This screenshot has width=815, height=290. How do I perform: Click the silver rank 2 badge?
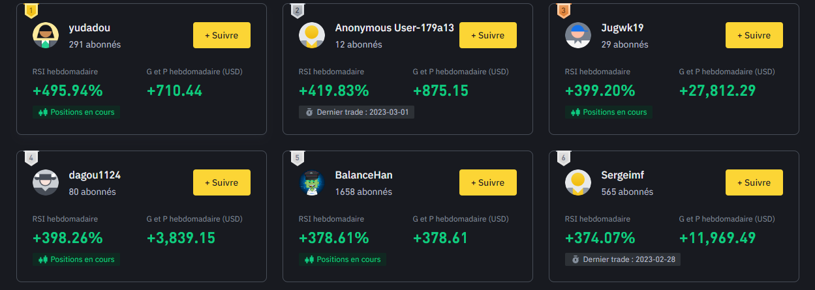[x=297, y=10]
